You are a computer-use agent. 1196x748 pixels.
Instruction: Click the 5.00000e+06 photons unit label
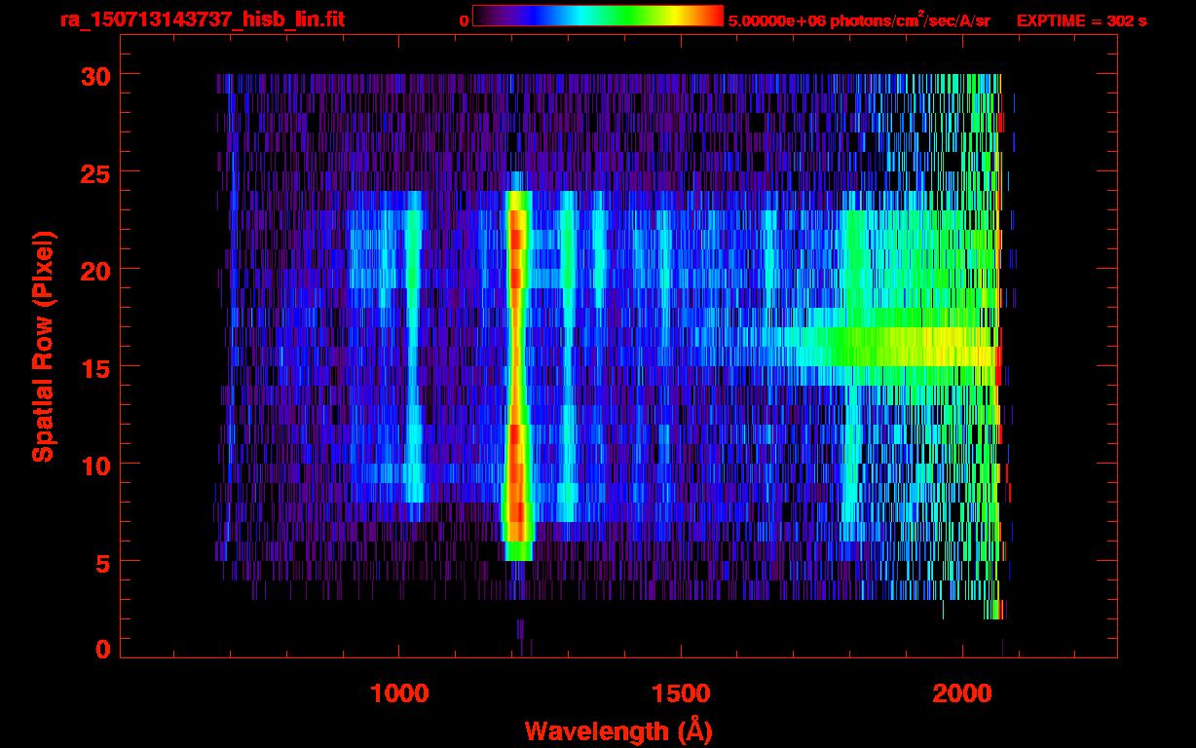[x=859, y=19]
